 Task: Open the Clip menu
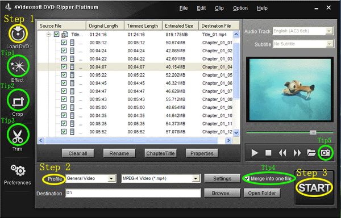[x=219, y=8]
